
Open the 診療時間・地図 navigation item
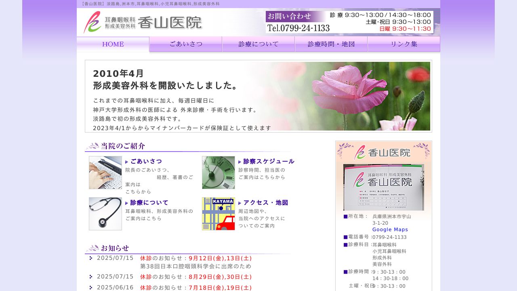331,44
